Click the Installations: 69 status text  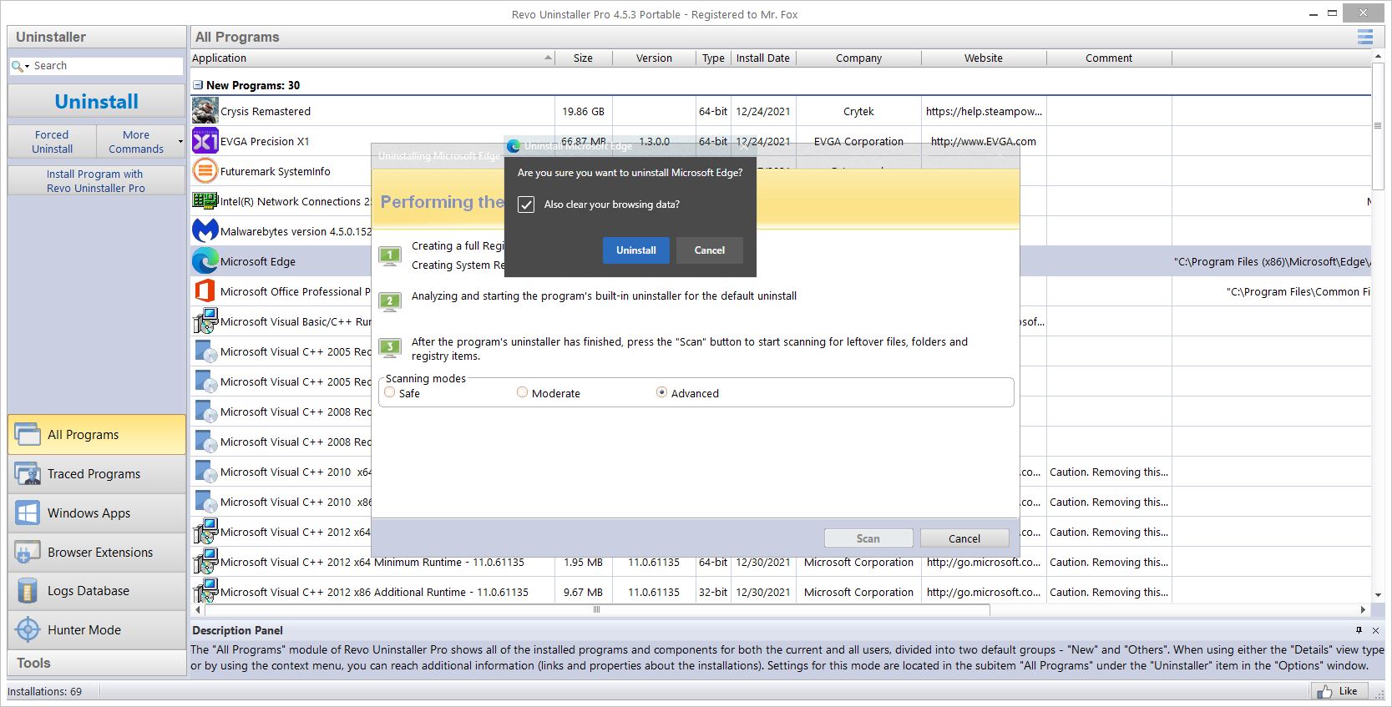point(45,691)
